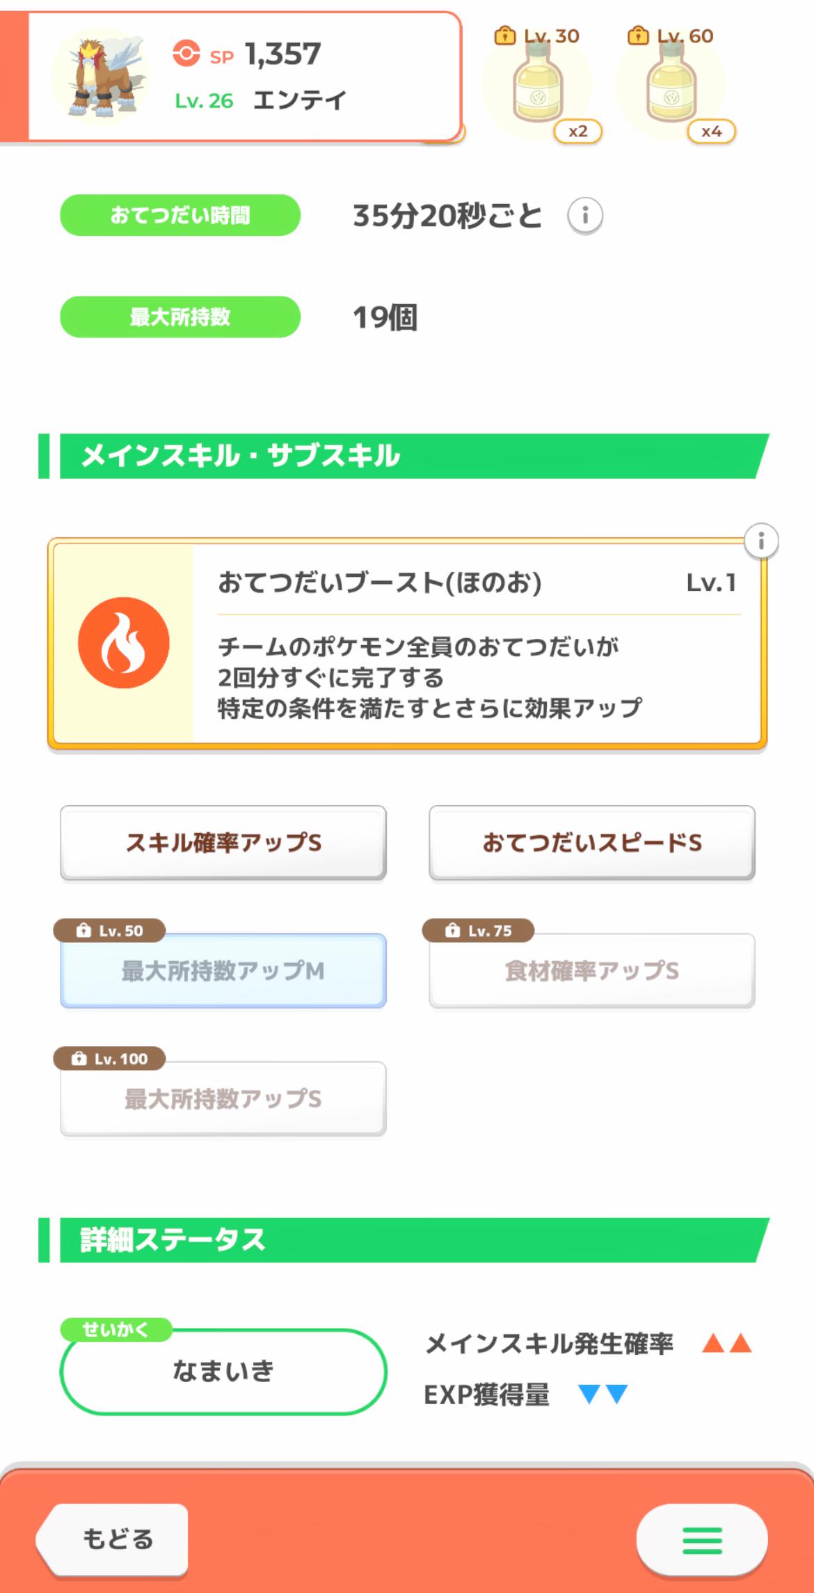This screenshot has width=814, height=1593.
Task: Tap locked 食材確率アップS sub skill
Action: tap(592, 971)
